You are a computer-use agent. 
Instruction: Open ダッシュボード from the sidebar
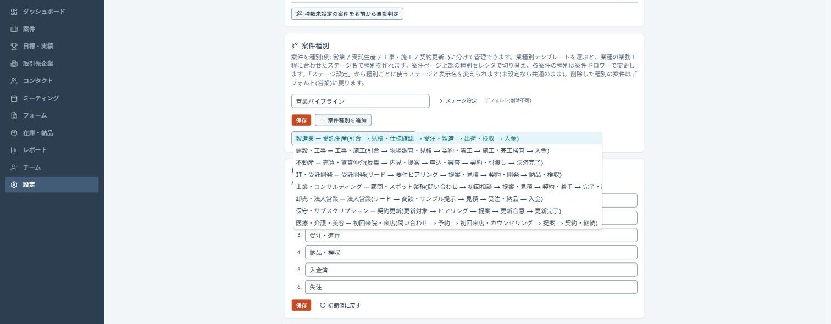52,12
